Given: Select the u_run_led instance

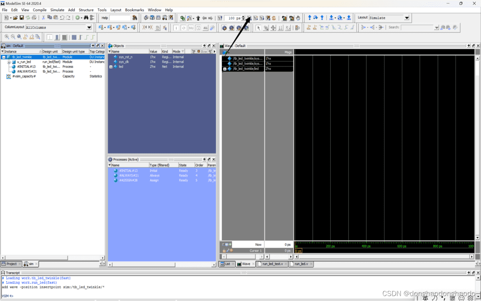Looking at the screenshot, I should coord(23,61).
